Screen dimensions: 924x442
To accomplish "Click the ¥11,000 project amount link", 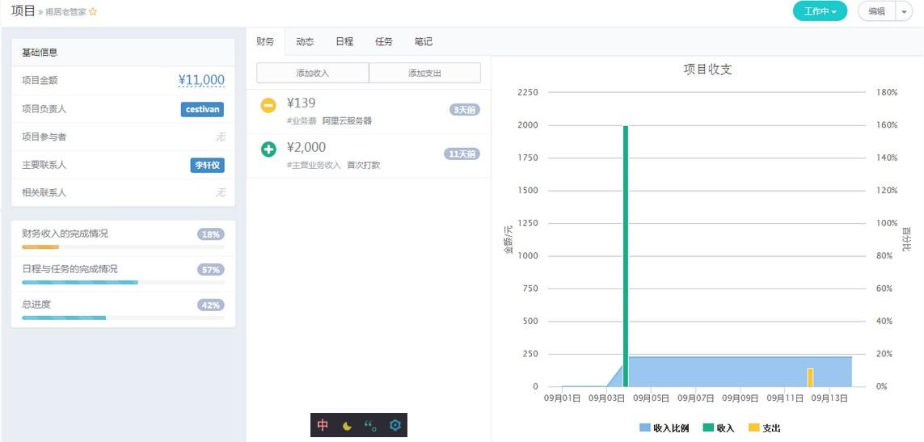I will click(x=201, y=80).
